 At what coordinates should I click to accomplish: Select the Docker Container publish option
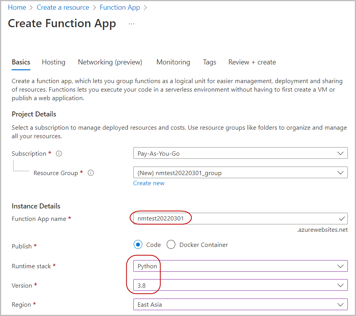click(171, 245)
